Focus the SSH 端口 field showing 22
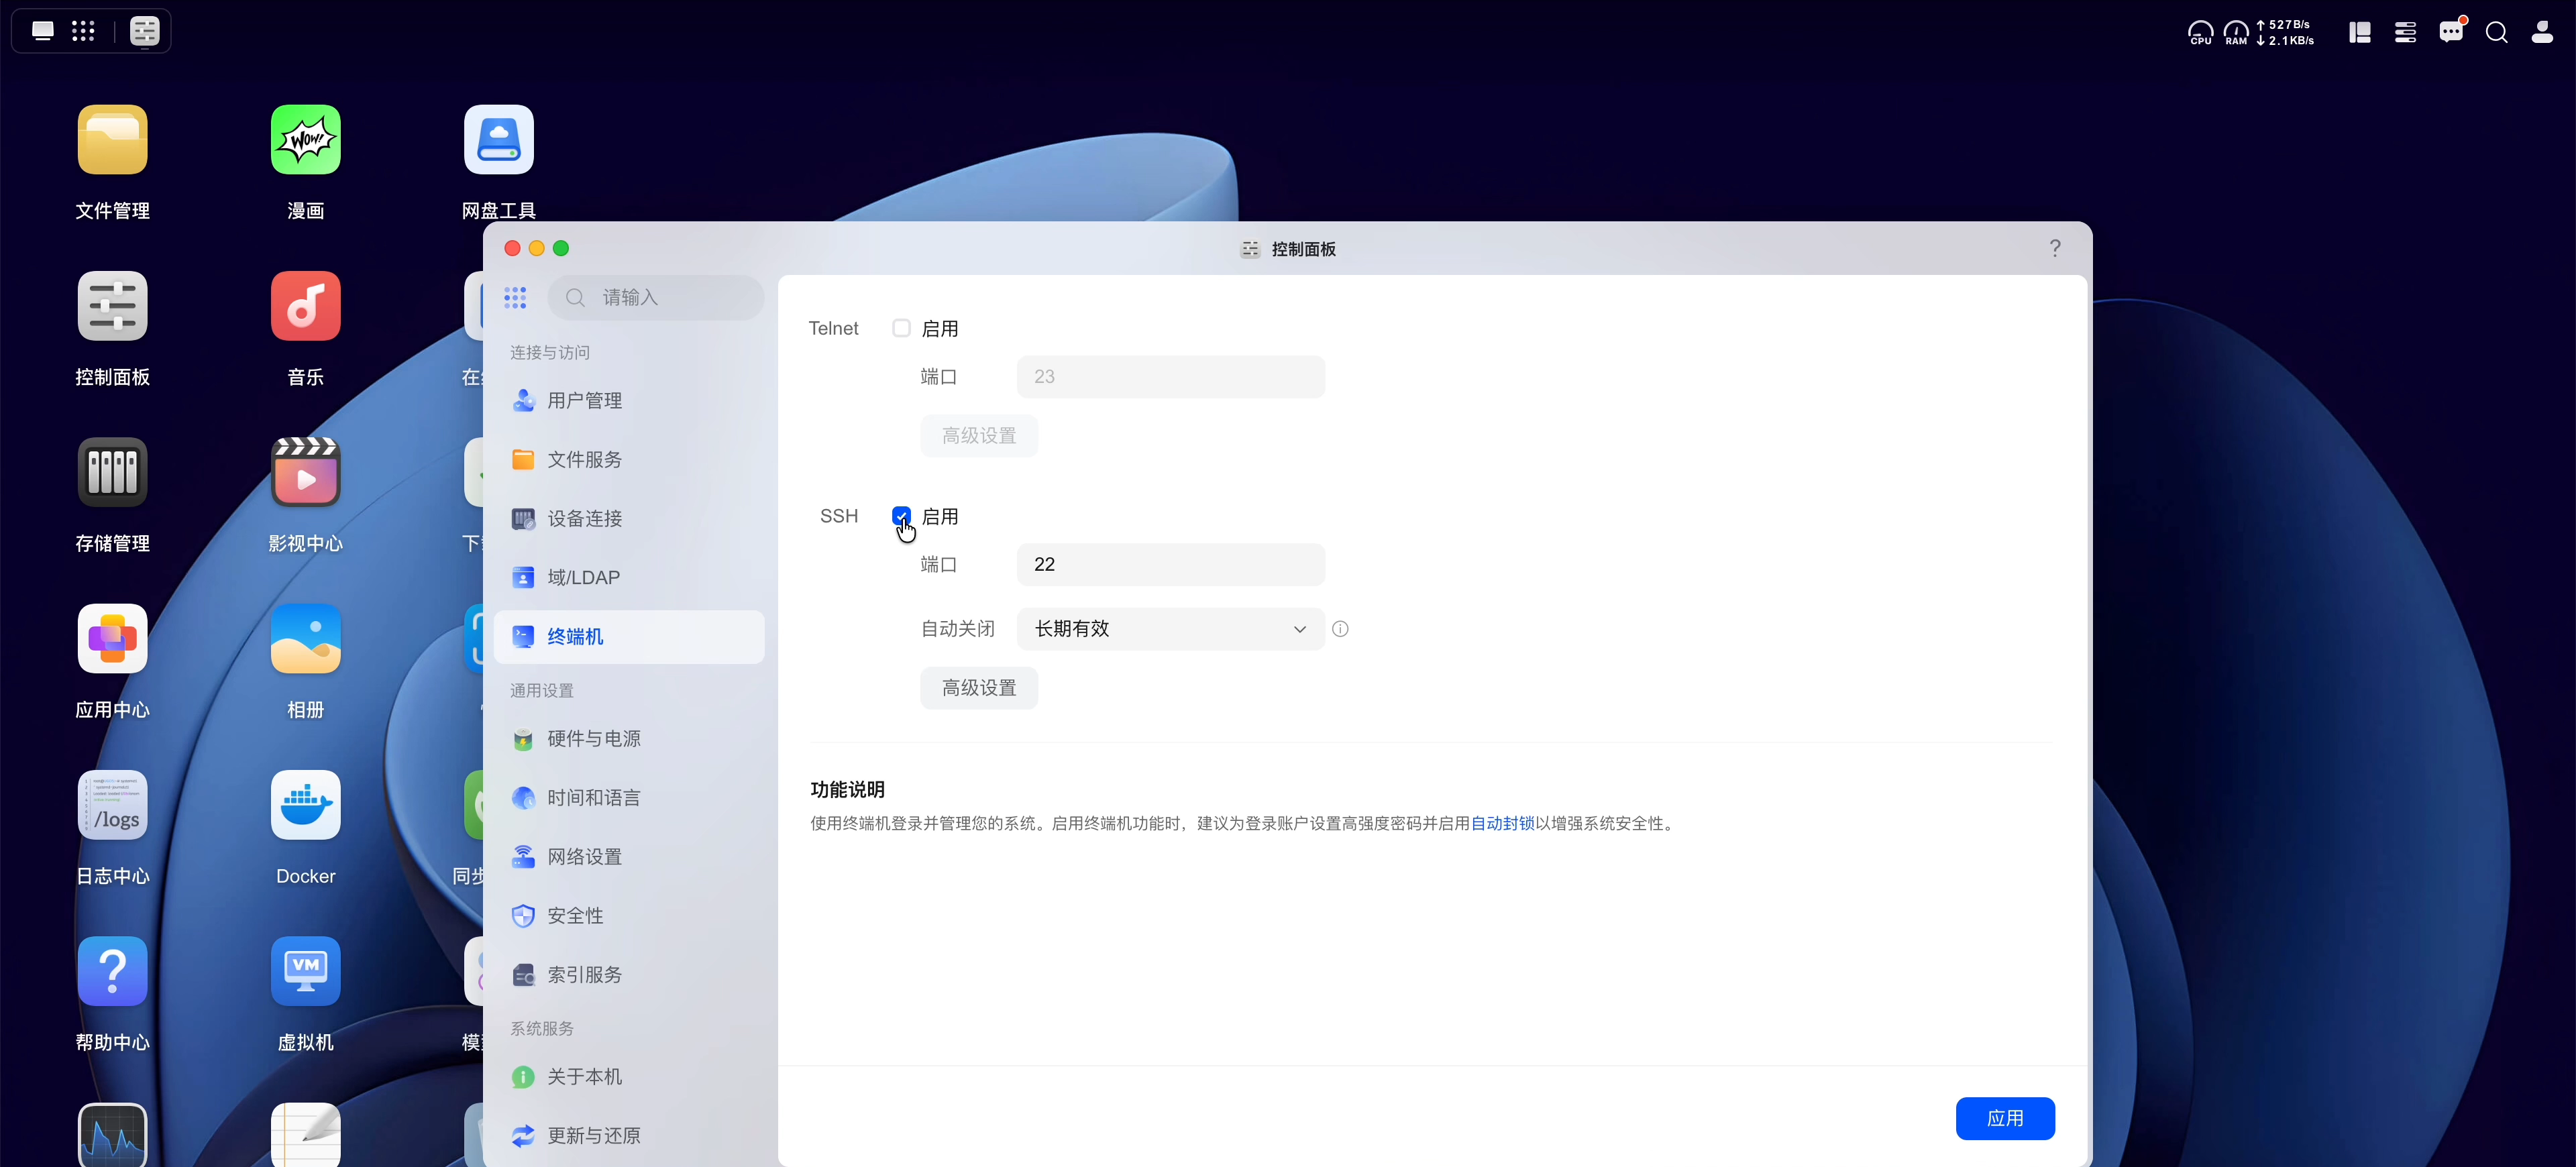 1170,565
